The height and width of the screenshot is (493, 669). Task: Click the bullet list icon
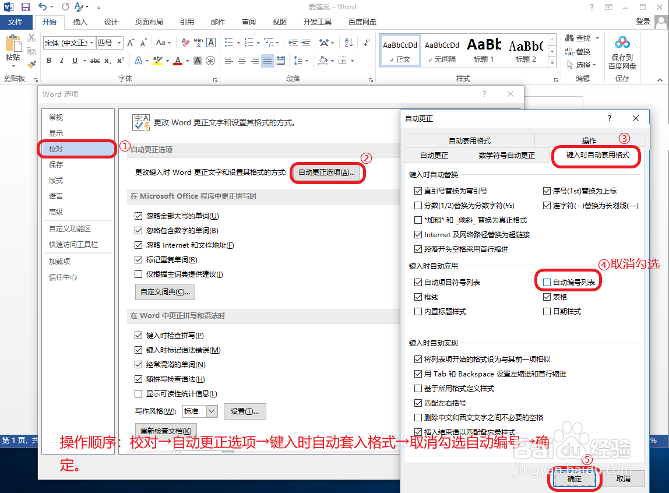pyautogui.click(x=228, y=43)
